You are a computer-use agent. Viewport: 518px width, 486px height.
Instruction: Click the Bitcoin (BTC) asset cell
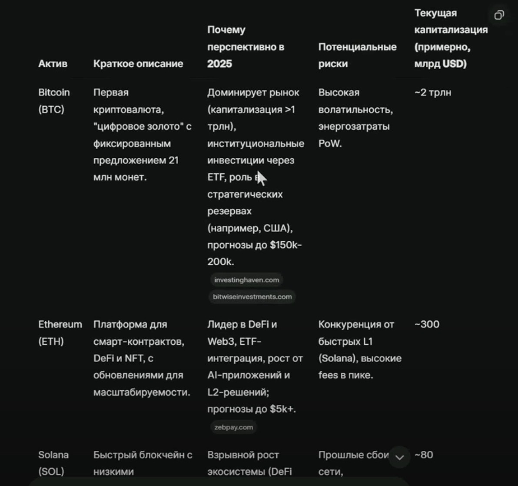pyautogui.click(x=54, y=101)
